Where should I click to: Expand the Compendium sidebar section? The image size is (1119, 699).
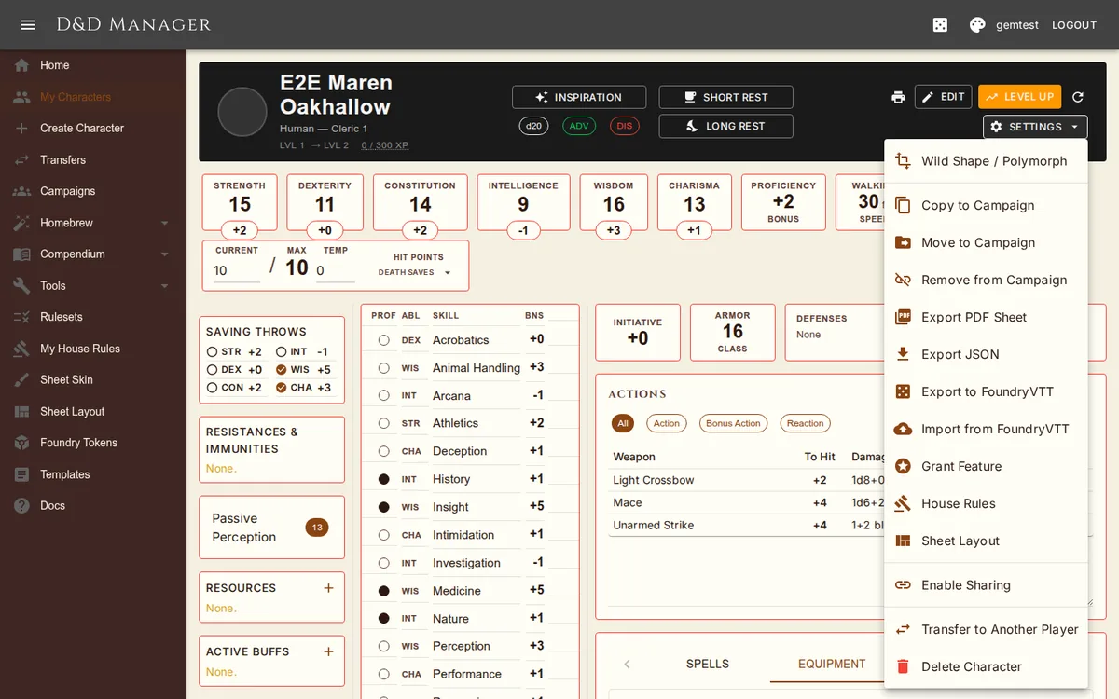pyautogui.click(x=164, y=254)
